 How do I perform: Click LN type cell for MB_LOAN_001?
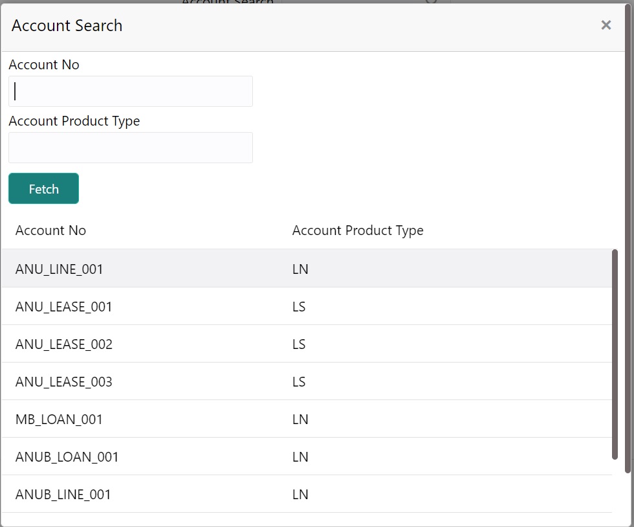(300, 419)
